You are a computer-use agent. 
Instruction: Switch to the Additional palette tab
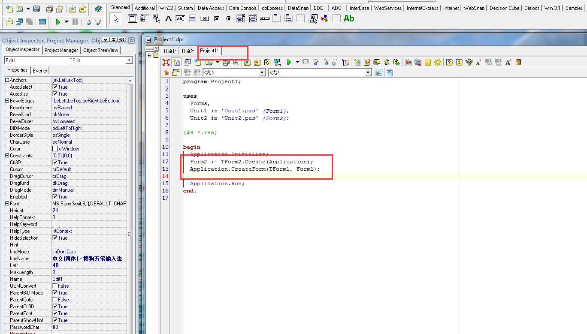coord(145,8)
